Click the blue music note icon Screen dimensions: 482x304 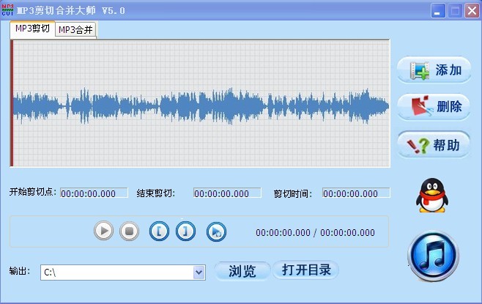[x=434, y=256]
